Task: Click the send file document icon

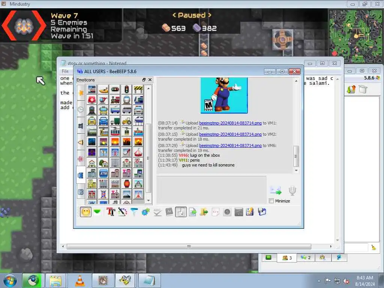Action: pos(193,212)
